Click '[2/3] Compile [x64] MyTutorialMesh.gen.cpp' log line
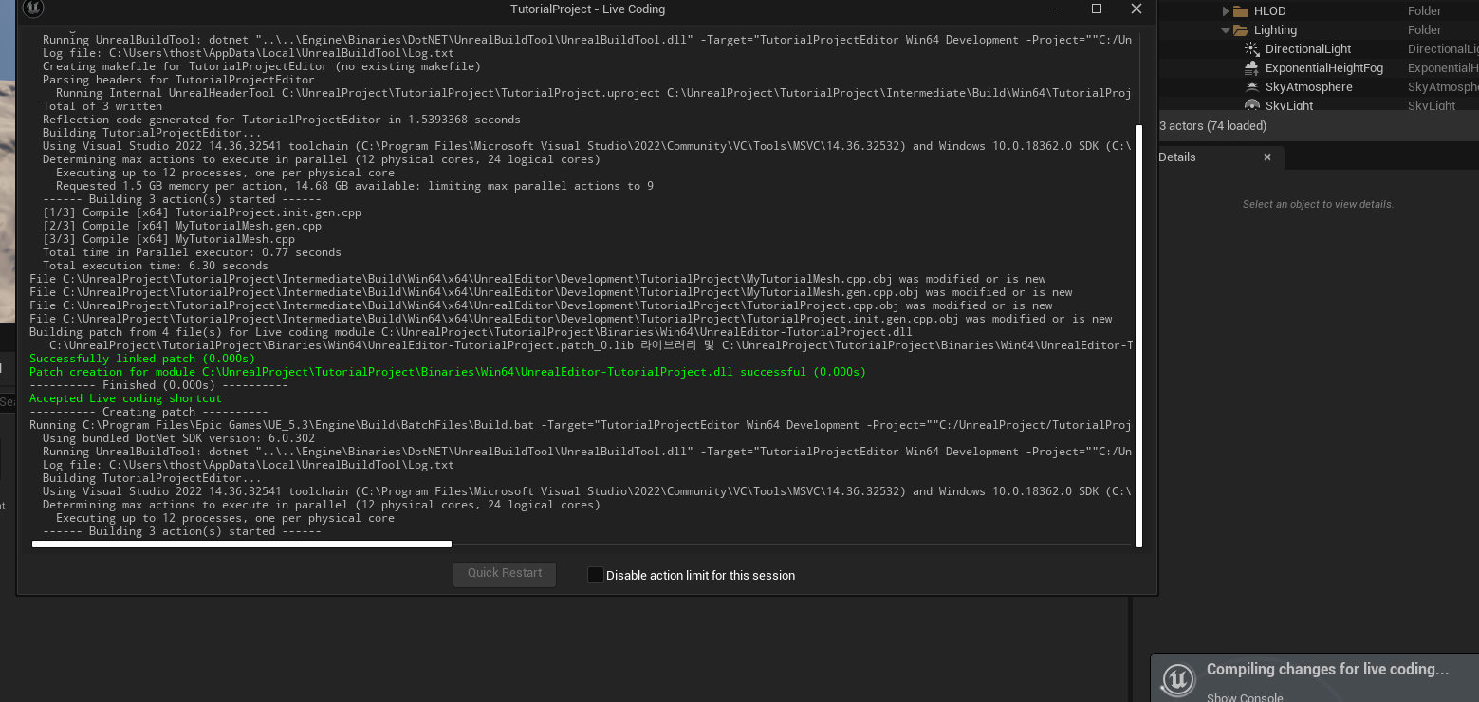The width and height of the screenshot is (1479, 702). [x=182, y=226]
